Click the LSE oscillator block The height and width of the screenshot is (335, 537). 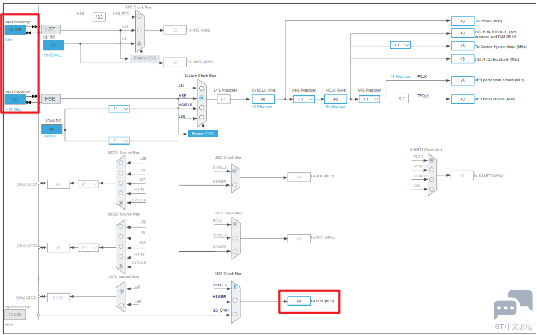[50, 29]
